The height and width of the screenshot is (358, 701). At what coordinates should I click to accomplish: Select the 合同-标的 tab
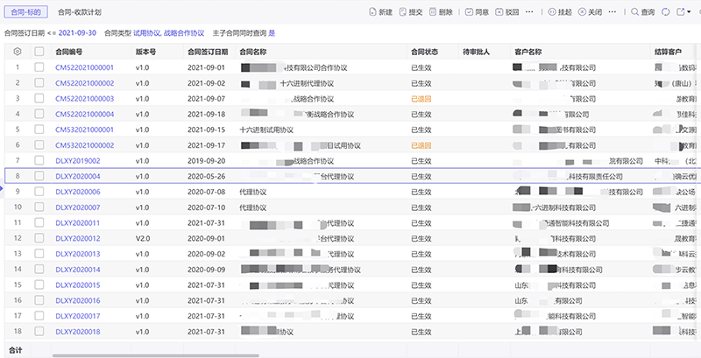tap(26, 13)
